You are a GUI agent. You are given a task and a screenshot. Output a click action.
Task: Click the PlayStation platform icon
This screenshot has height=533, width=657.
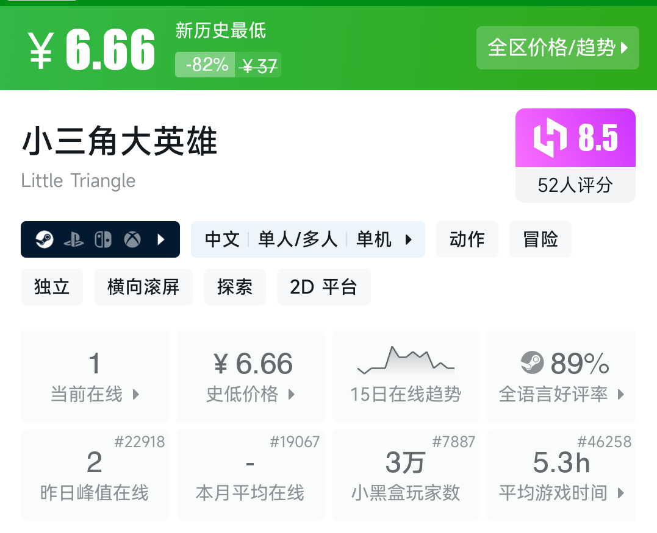74,239
